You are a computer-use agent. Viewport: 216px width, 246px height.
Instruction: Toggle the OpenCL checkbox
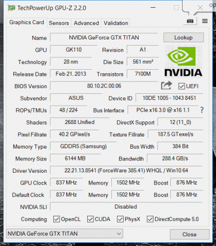[56, 219]
